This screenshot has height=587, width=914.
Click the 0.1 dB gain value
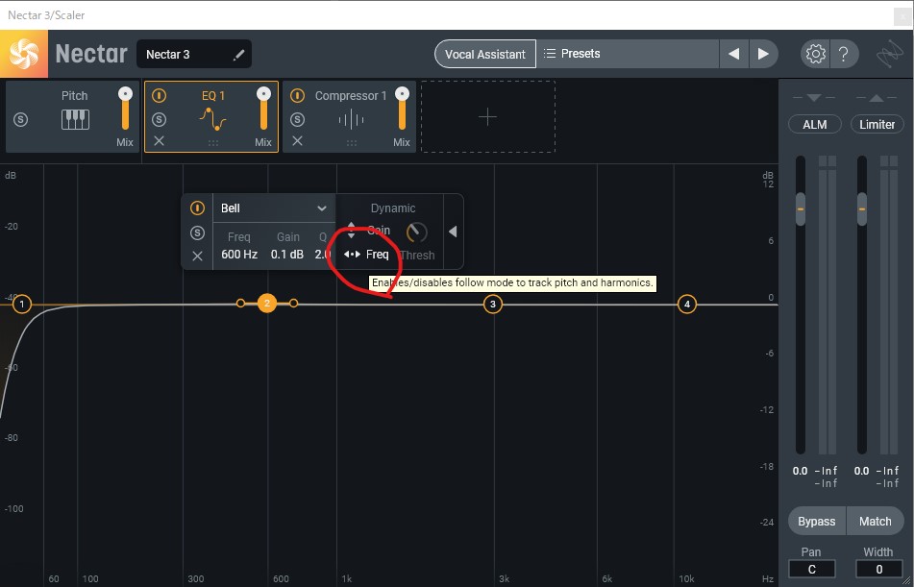287,255
